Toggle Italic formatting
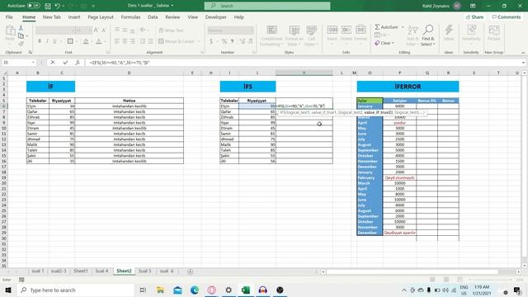The height and width of the screenshot is (297, 528). point(47,41)
